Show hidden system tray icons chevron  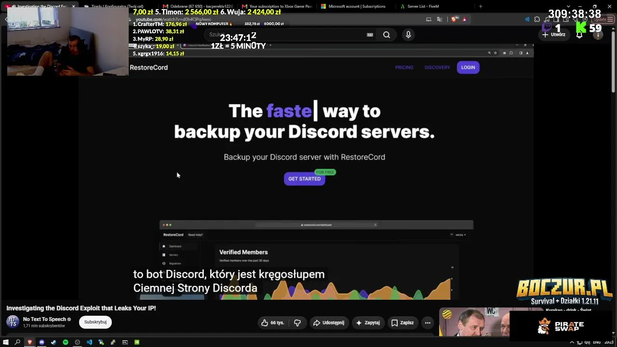572,342
